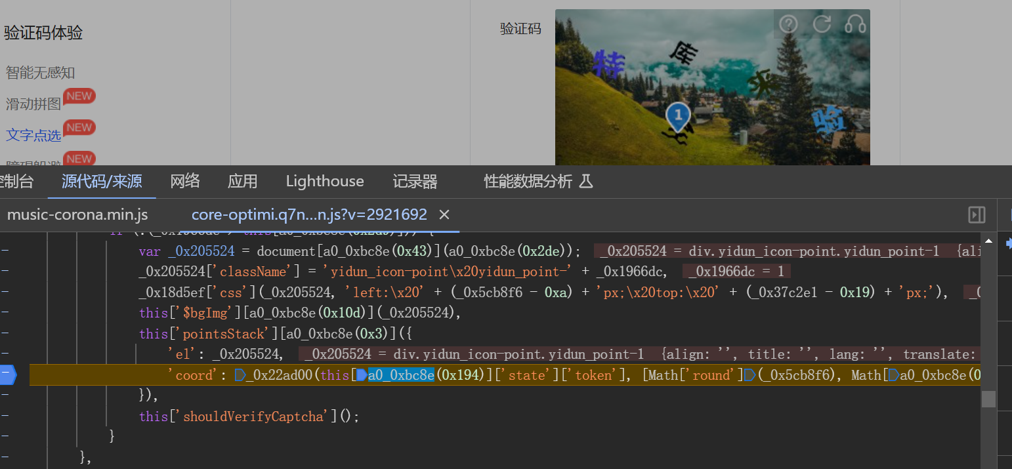This screenshot has width=1012, height=469.
Task: Click inline breakpoint marker before _0x22ad00
Action: [240, 375]
